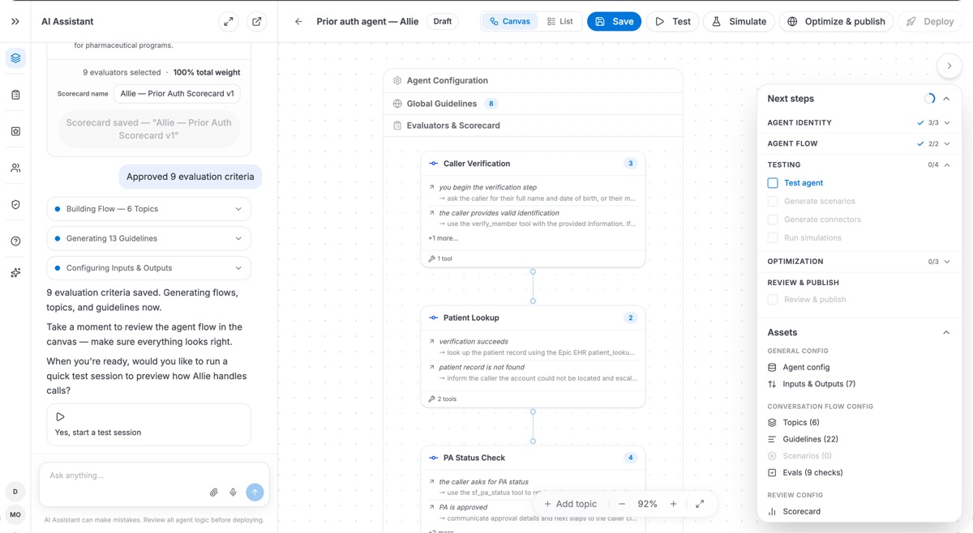Click the play icon above start test session
The width and height of the screenshot is (973, 533).
tap(60, 417)
